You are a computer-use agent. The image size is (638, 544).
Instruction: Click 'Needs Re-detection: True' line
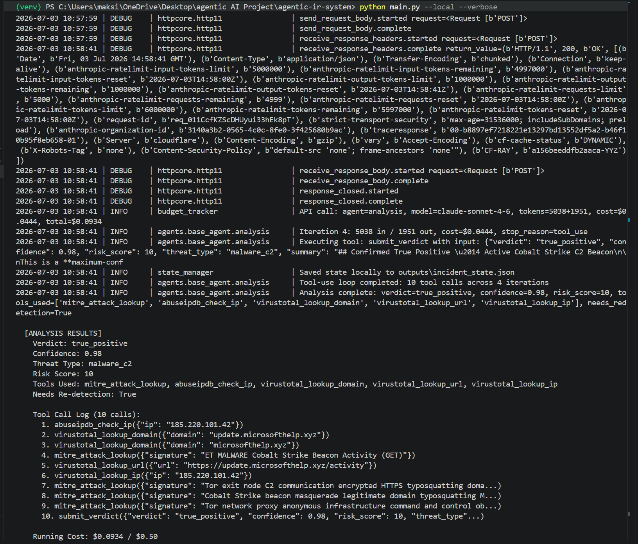pos(84,394)
